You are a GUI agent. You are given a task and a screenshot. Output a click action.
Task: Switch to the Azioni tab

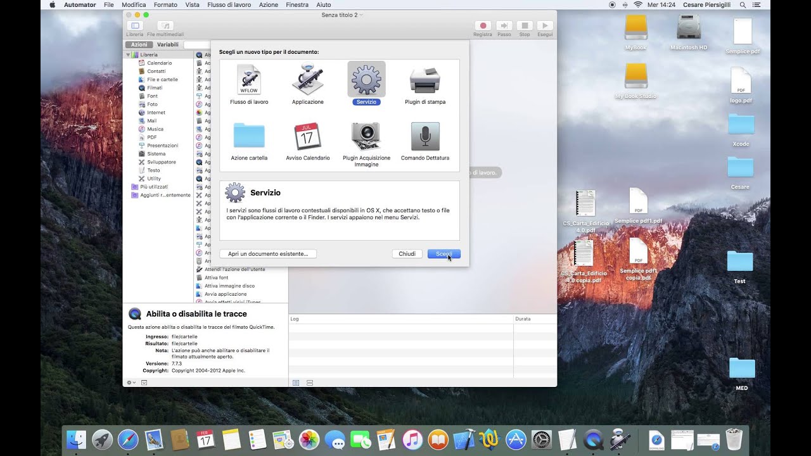[139, 45]
